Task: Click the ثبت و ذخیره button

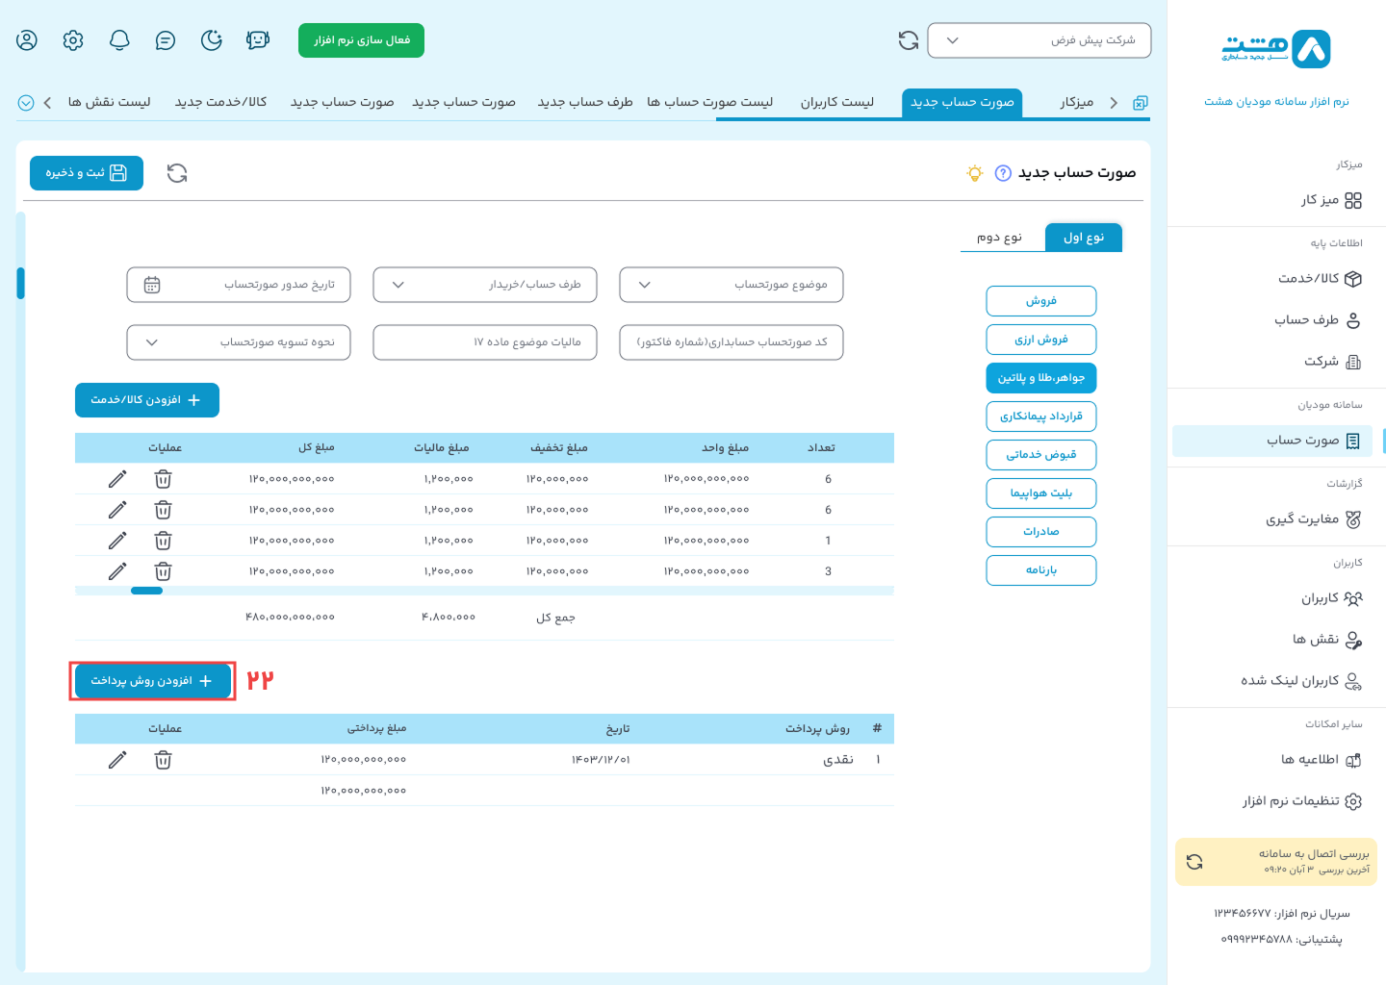Action: point(87,173)
